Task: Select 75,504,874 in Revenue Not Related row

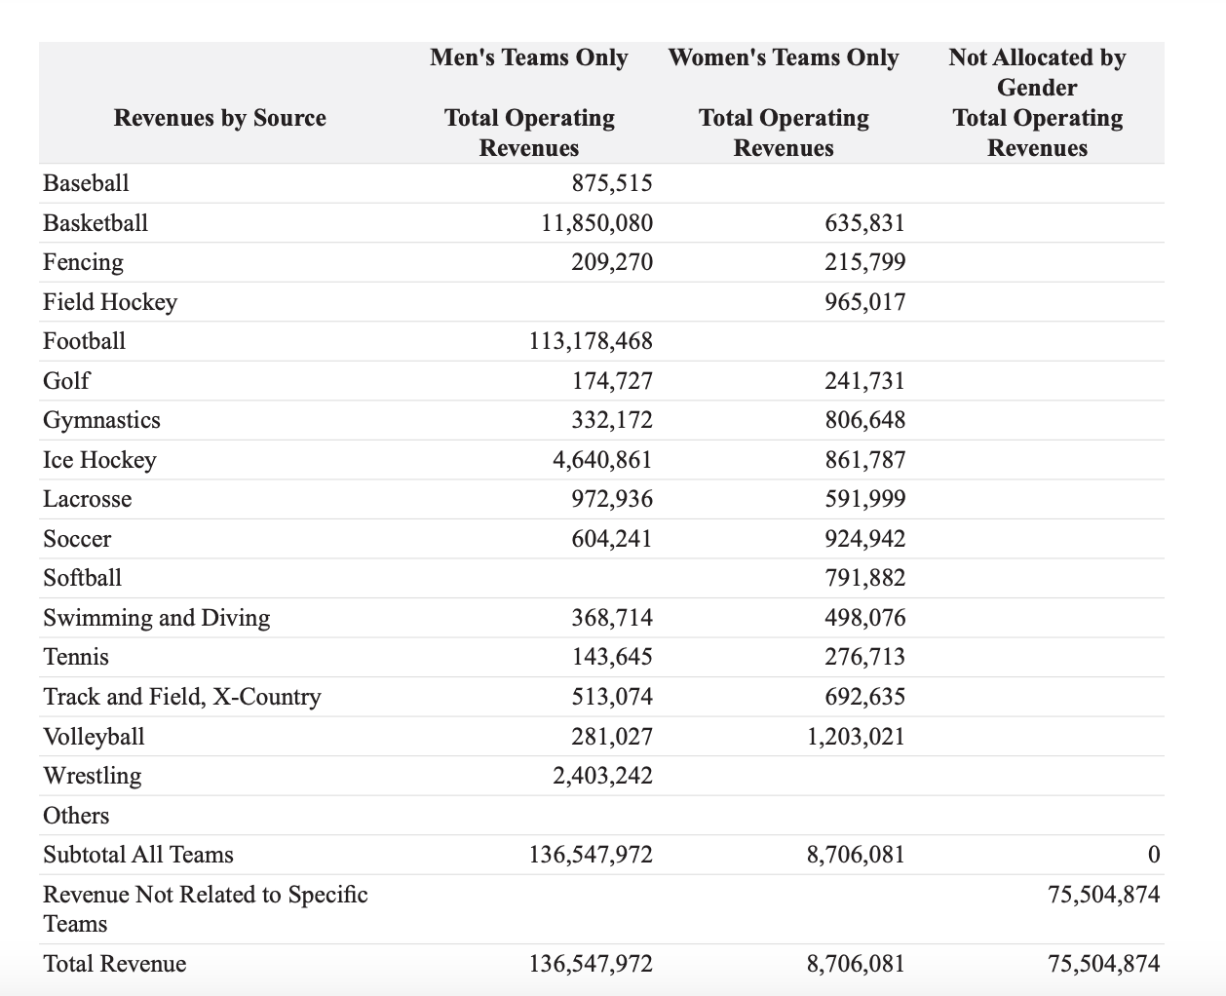Action: [x=1104, y=895]
